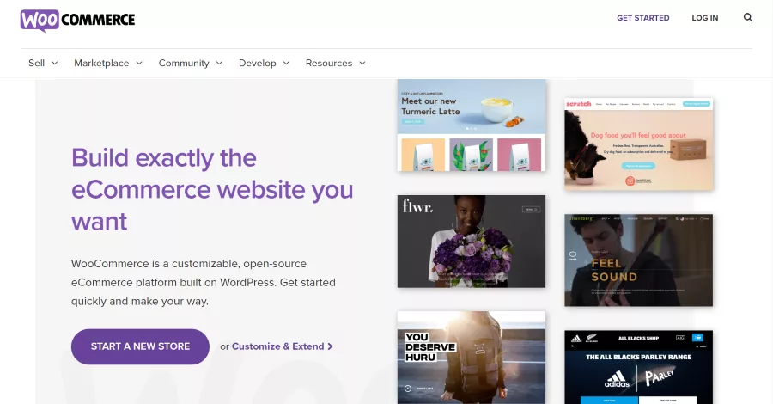Viewport: 773px width, 404px height.
Task: Click the 'Build exactly the eCommerce website' heading
Action: [212, 189]
